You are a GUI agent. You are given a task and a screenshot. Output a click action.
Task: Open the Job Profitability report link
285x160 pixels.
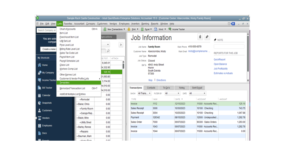pos(221,69)
